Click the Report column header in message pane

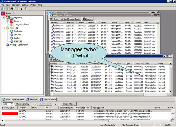tap(160, 108)
